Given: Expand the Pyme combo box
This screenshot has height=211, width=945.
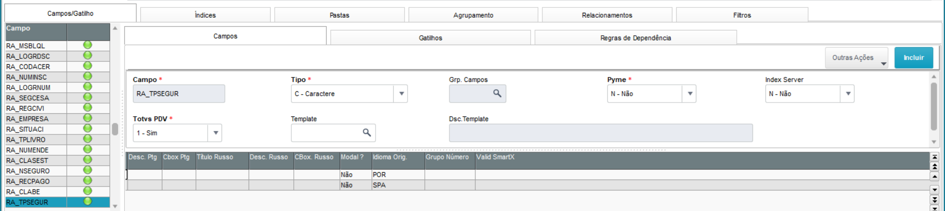Looking at the screenshot, I should coord(690,94).
